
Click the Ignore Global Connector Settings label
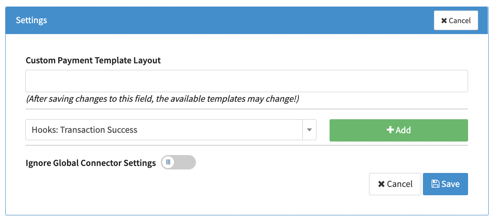(x=91, y=163)
